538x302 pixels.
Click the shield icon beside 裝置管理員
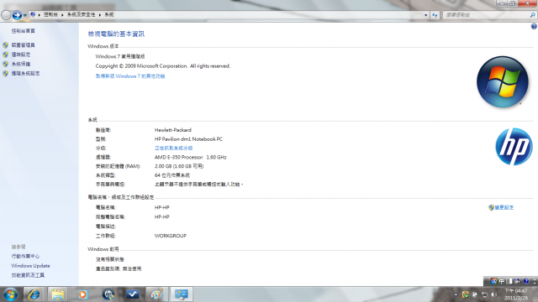coord(6,45)
